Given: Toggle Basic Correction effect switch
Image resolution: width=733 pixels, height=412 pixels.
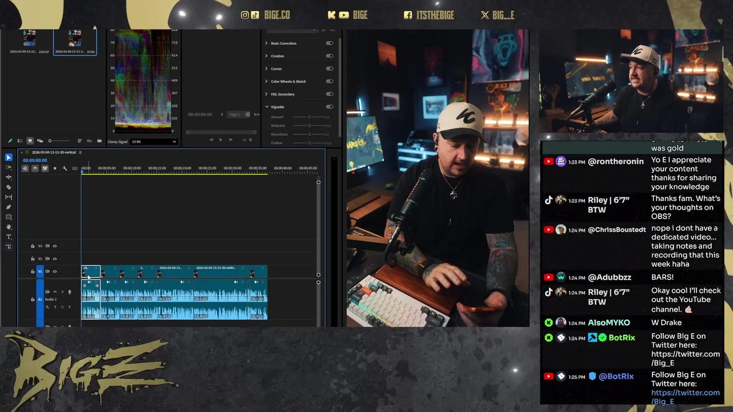Looking at the screenshot, I should click(329, 43).
